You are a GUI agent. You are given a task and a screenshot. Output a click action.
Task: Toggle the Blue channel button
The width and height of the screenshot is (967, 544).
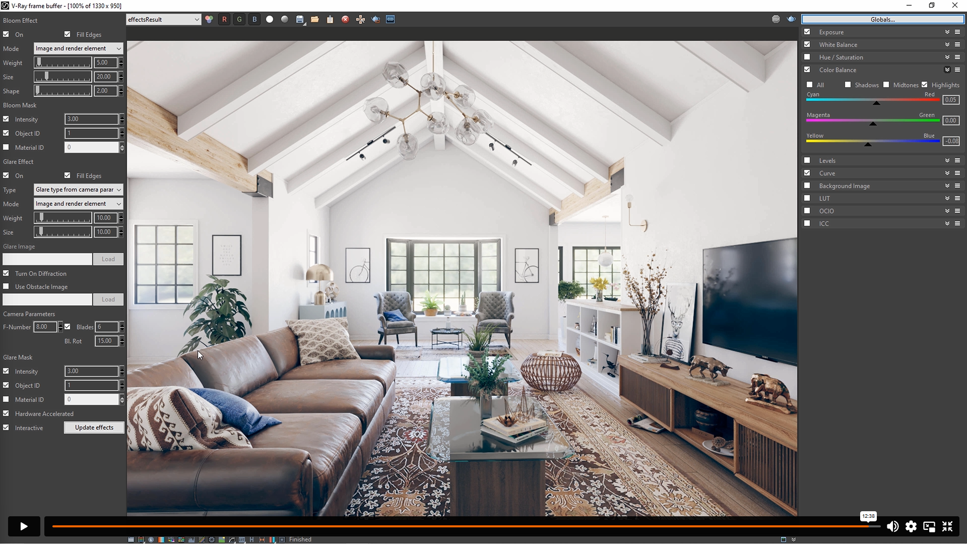(254, 19)
